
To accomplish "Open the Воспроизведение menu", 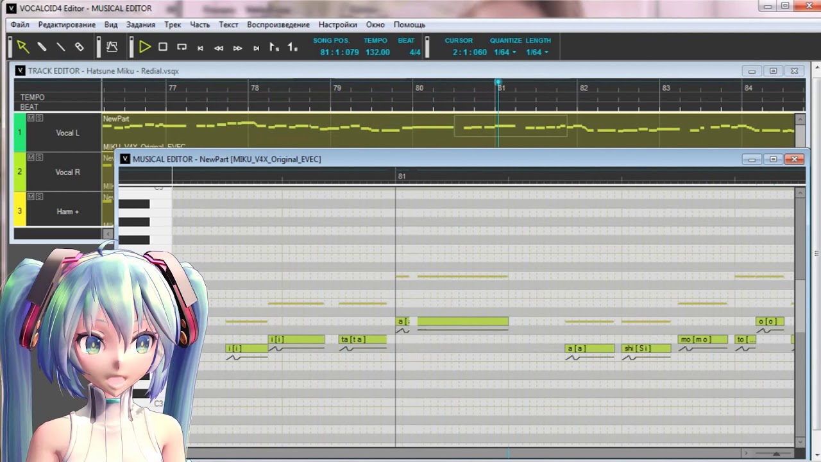I will [278, 24].
